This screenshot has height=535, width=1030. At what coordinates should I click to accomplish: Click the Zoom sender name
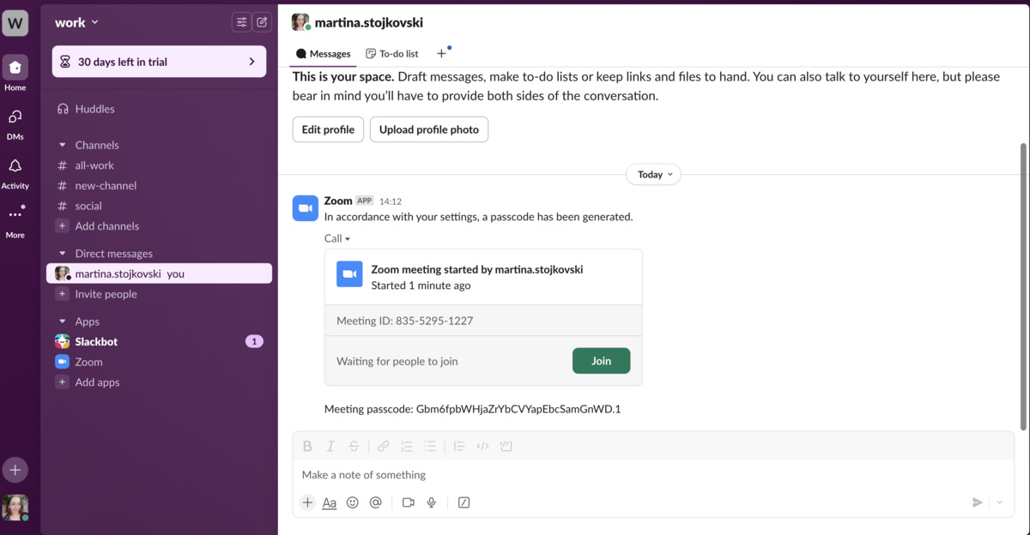tap(338, 201)
